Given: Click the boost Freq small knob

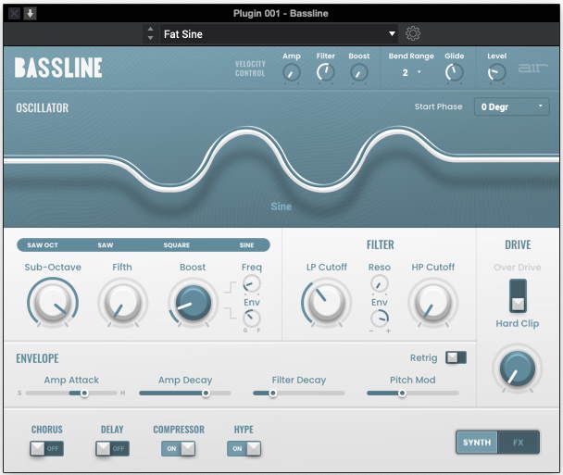Looking at the screenshot, I should coord(251,284).
